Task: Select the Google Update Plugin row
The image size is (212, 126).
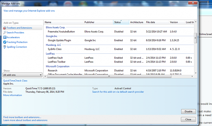Action: pos(119,40)
